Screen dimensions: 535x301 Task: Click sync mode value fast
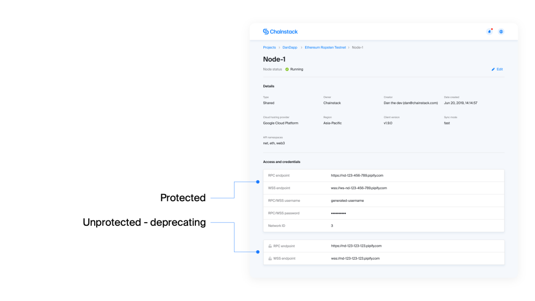coord(447,123)
